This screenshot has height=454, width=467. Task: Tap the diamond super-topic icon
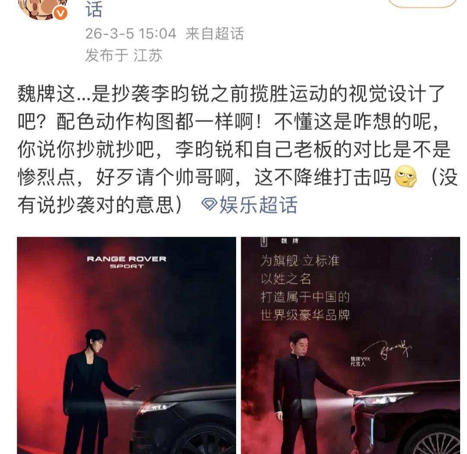[209, 205]
